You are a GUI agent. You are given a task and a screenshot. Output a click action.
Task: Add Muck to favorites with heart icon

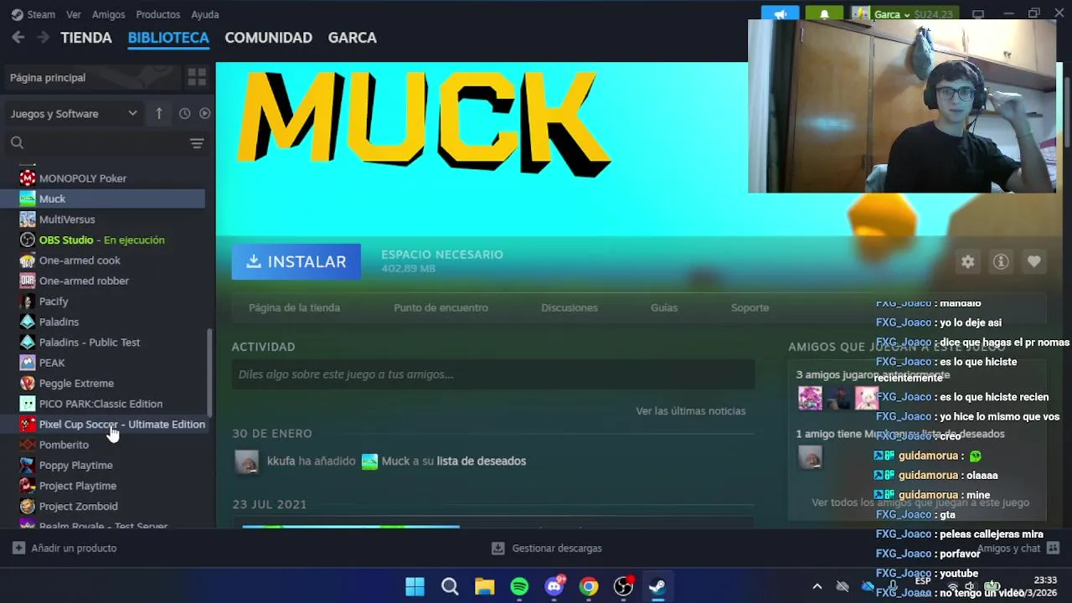point(1034,261)
